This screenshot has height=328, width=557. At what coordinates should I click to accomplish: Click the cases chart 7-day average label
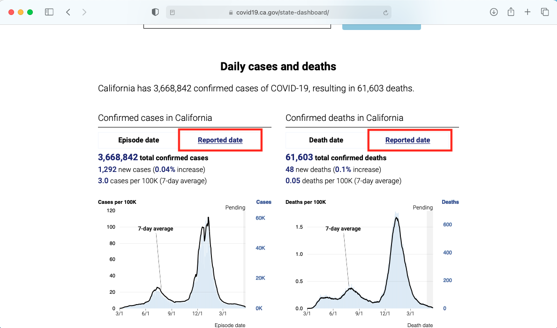(156, 229)
